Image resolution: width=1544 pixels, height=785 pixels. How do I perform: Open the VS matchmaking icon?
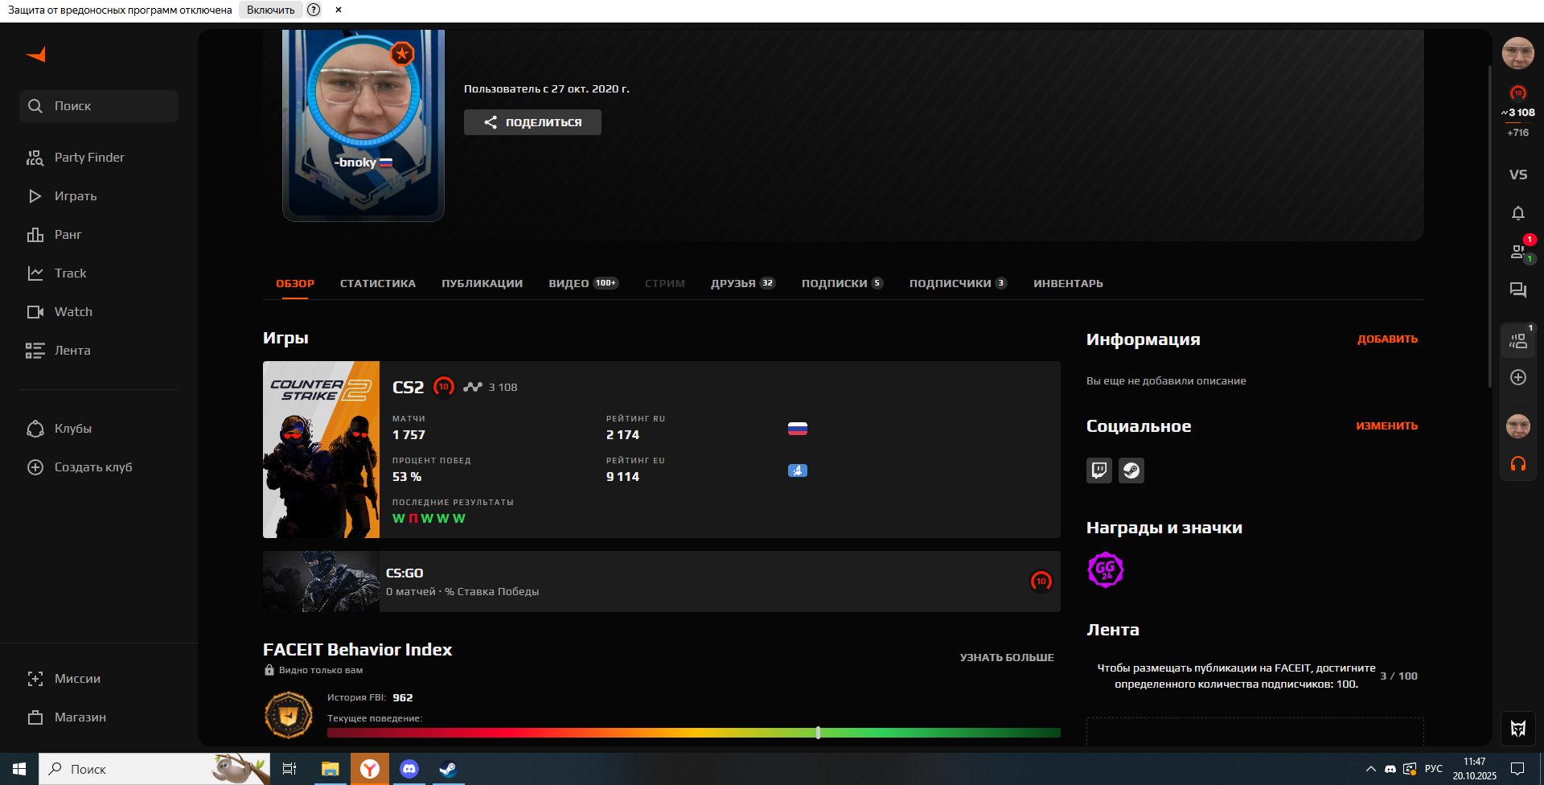coord(1517,175)
